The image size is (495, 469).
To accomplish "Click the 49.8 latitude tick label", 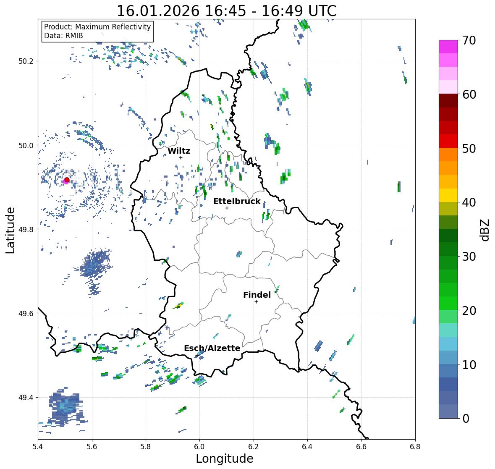I will tap(26, 229).
